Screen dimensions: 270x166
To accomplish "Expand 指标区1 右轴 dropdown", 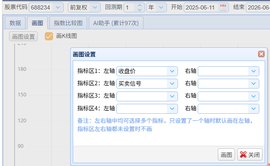I will point(254,71).
